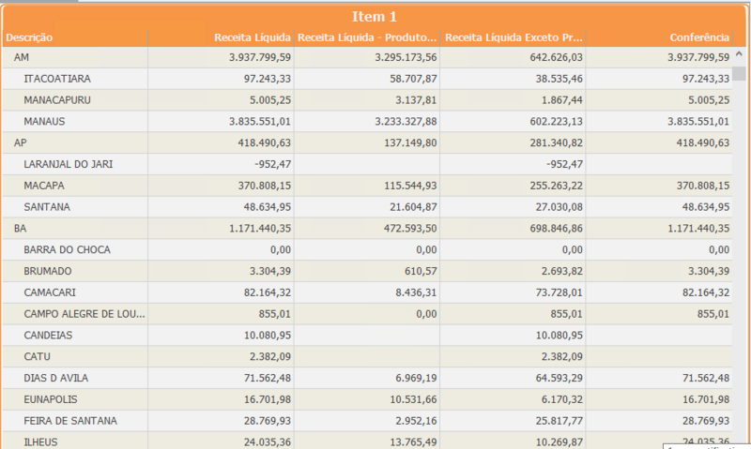Collapse the AP state group row
This screenshot has width=751, height=449.
coord(20,142)
